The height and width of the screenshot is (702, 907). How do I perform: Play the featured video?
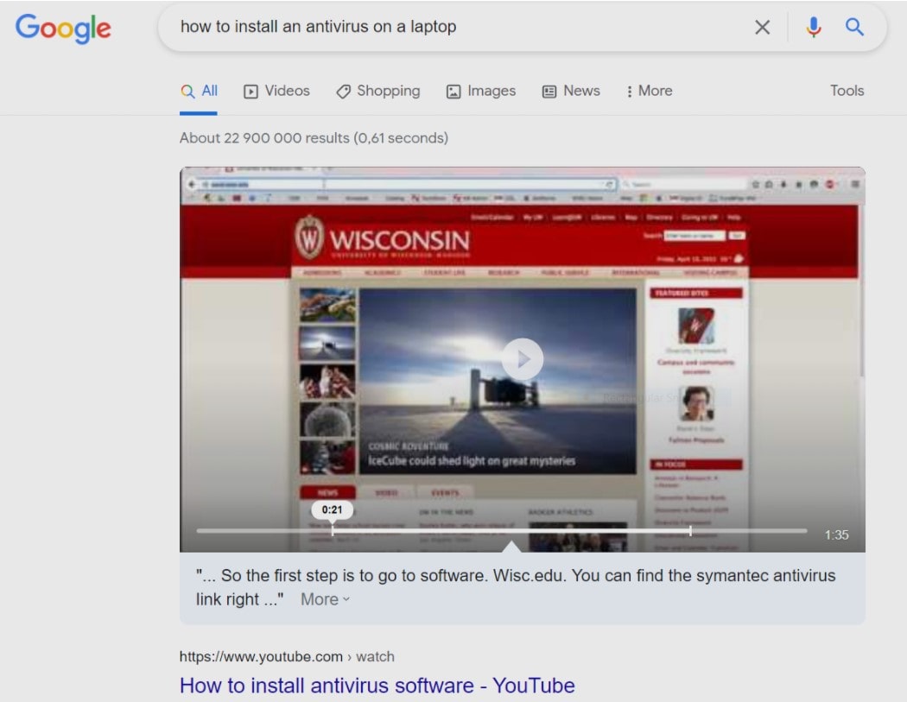[523, 359]
